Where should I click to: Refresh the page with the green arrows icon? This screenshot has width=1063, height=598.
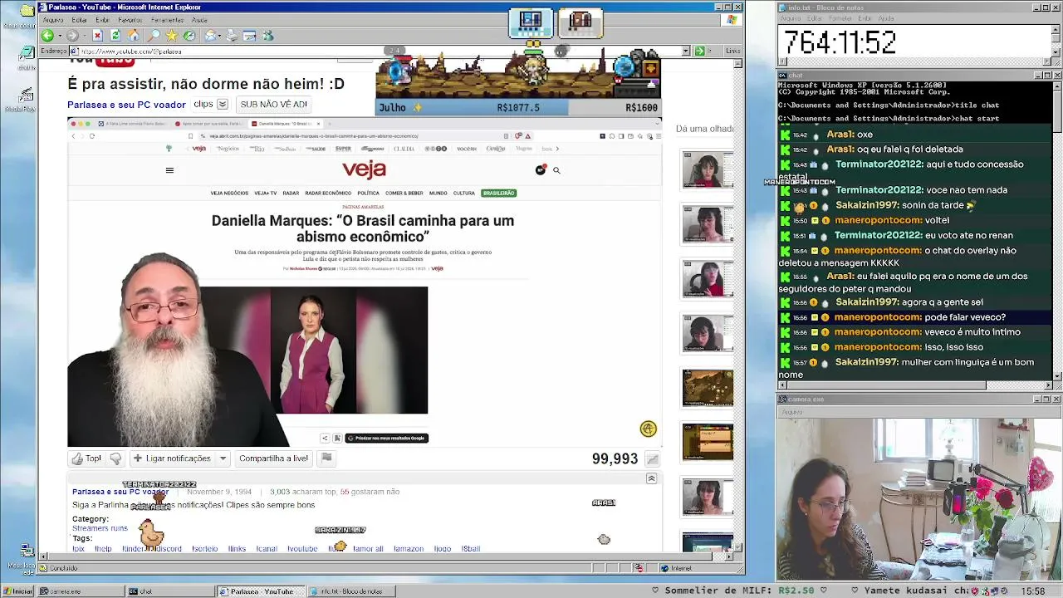pos(115,36)
